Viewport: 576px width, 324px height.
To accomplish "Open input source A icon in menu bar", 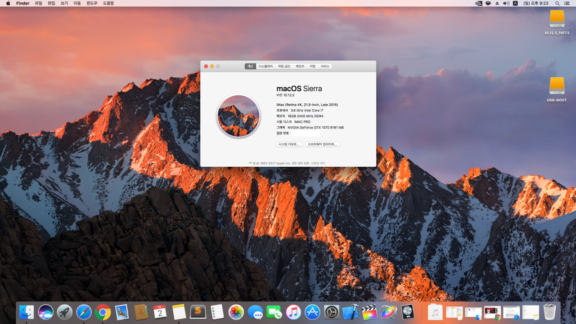I will 515,3.
